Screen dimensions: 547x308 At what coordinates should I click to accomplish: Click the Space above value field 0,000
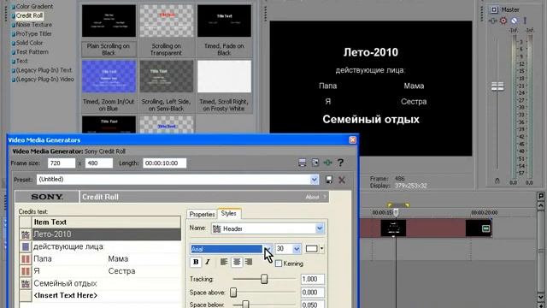[x=312, y=293]
